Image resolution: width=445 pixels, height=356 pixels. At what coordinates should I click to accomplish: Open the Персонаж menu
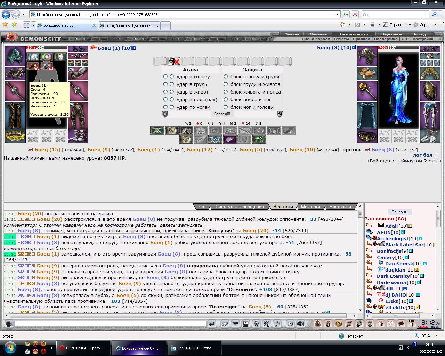(392, 34)
